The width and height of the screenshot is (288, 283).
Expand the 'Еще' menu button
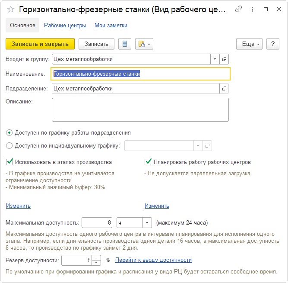(x=250, y=44)
